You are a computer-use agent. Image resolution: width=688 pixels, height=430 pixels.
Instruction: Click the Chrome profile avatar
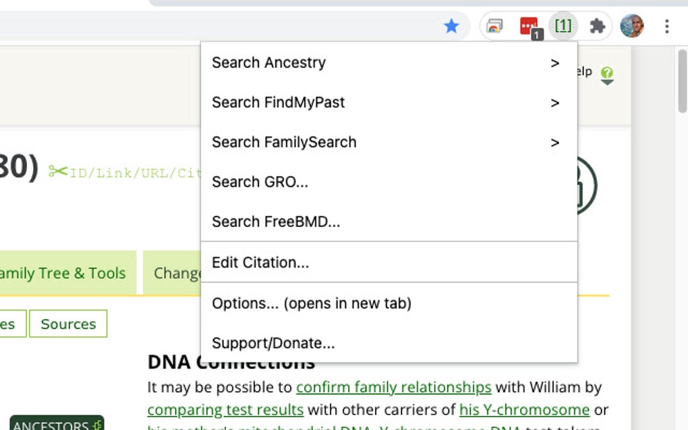click(x=633, y=26)
